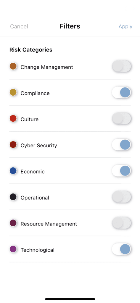The image size is (140, 303).
Task: Switch on Resource Management filter
Action: coord(121,223)
